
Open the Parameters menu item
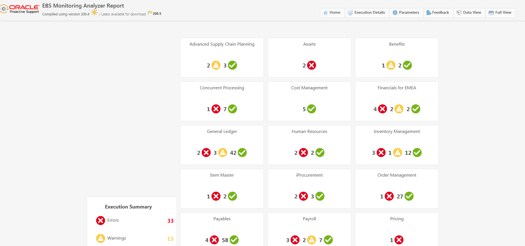click(406, 13)
